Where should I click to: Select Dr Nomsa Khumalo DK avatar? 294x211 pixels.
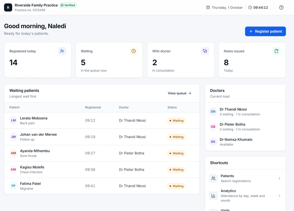tap(213, 142)
